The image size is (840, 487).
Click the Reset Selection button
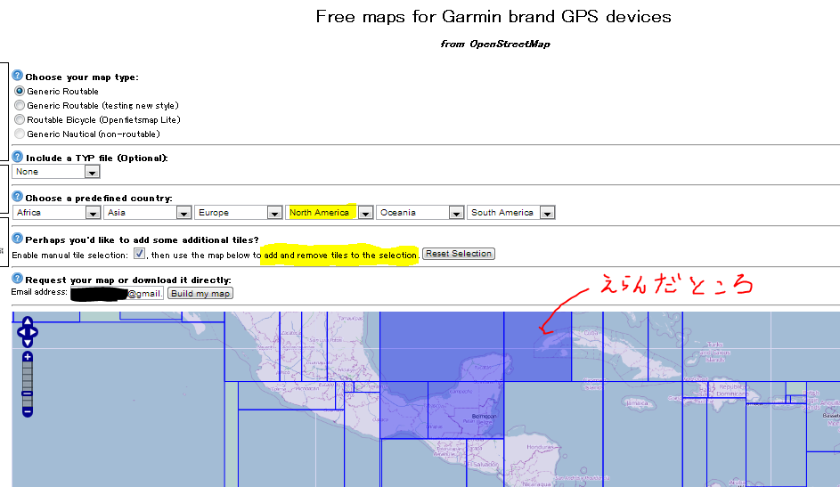pos(458,254)
